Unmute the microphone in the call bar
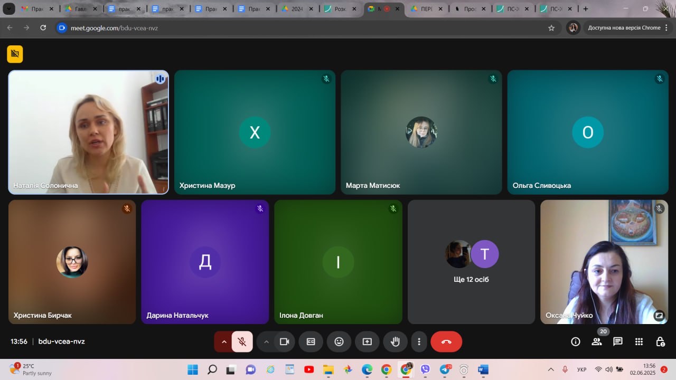This screenshot has height=380, width=676. (242, 341)
